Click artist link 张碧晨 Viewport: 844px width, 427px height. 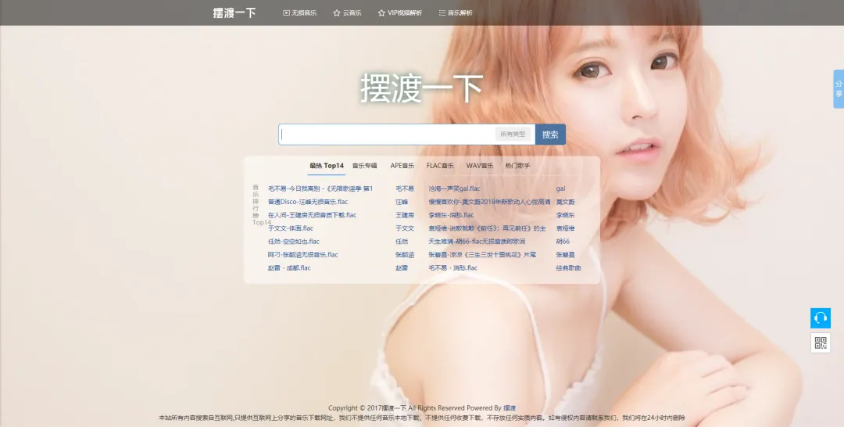coord(565,255)
